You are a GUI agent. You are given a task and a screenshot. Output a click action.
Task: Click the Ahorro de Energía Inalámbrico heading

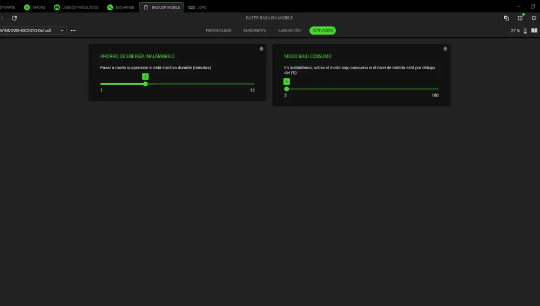pyautogui.click(x=137, y=56)
